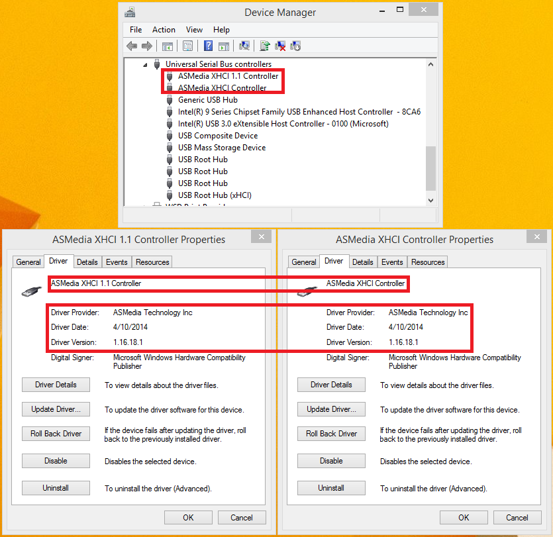Click Driver Details in XHCI 1.1 Controller dialog

click(56, 385)
